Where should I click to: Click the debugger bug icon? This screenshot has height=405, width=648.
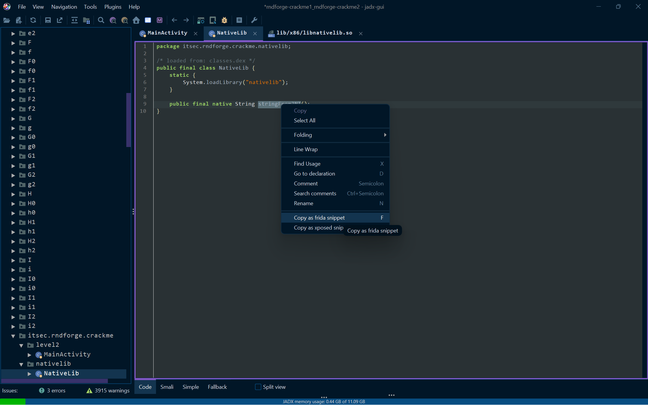(x=224, y=20)
